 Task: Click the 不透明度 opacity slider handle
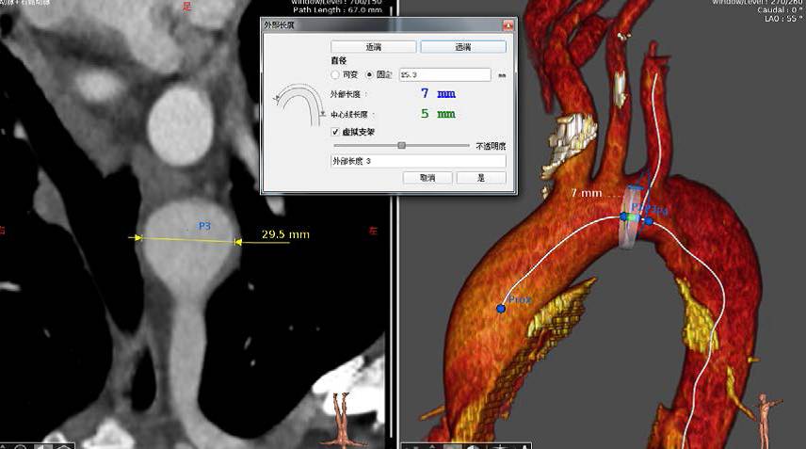[x=402, y=145]
